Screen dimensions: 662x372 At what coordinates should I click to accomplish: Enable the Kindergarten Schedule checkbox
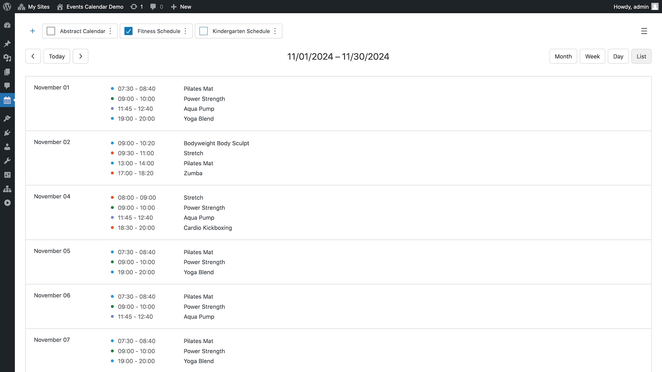point(203,31)
